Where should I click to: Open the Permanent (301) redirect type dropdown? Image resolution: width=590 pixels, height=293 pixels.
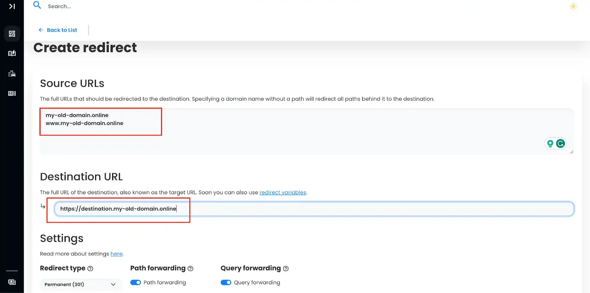tap(80, 284)
